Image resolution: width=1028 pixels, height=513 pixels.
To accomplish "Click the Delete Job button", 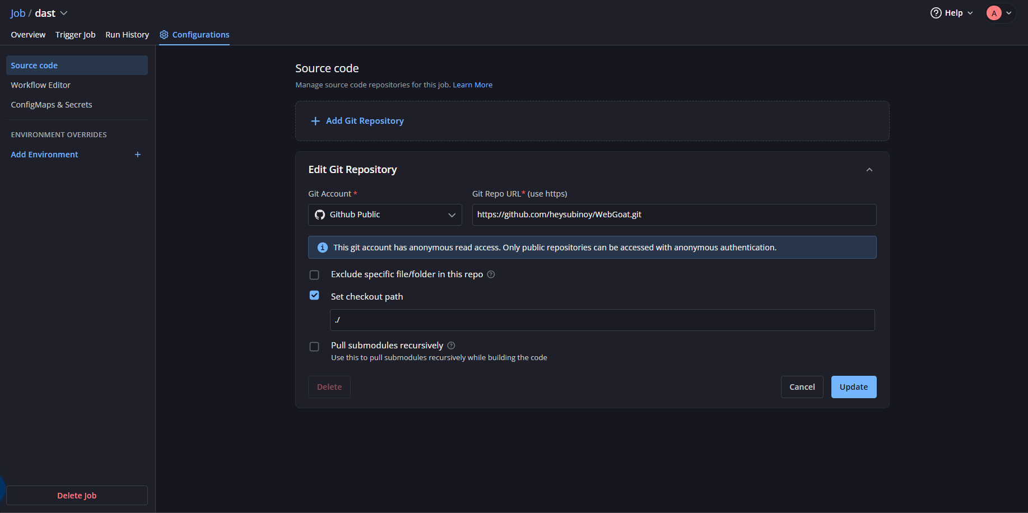I will tap(77, 496).
